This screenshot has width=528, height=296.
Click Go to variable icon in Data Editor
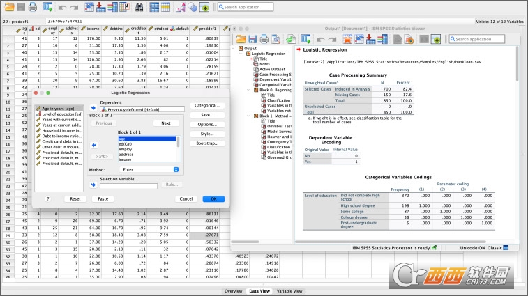point(100,6)
